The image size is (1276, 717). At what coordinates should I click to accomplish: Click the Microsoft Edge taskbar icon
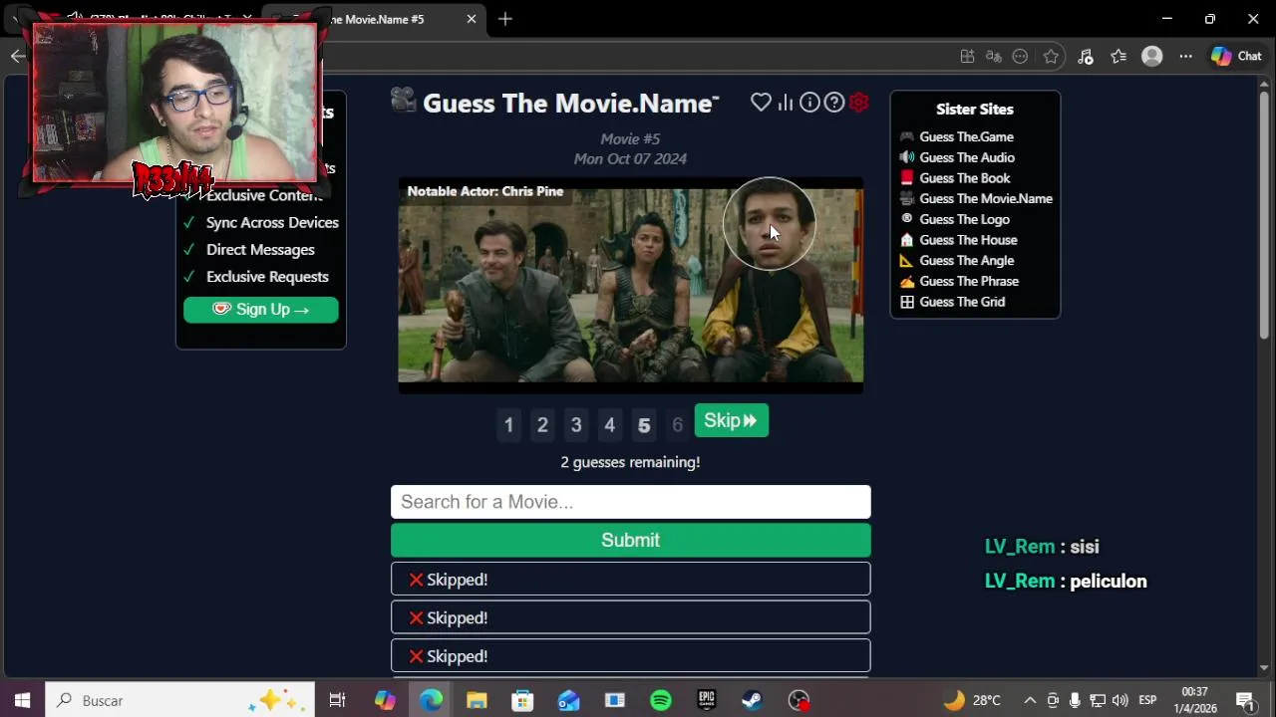tap(431, 701)
